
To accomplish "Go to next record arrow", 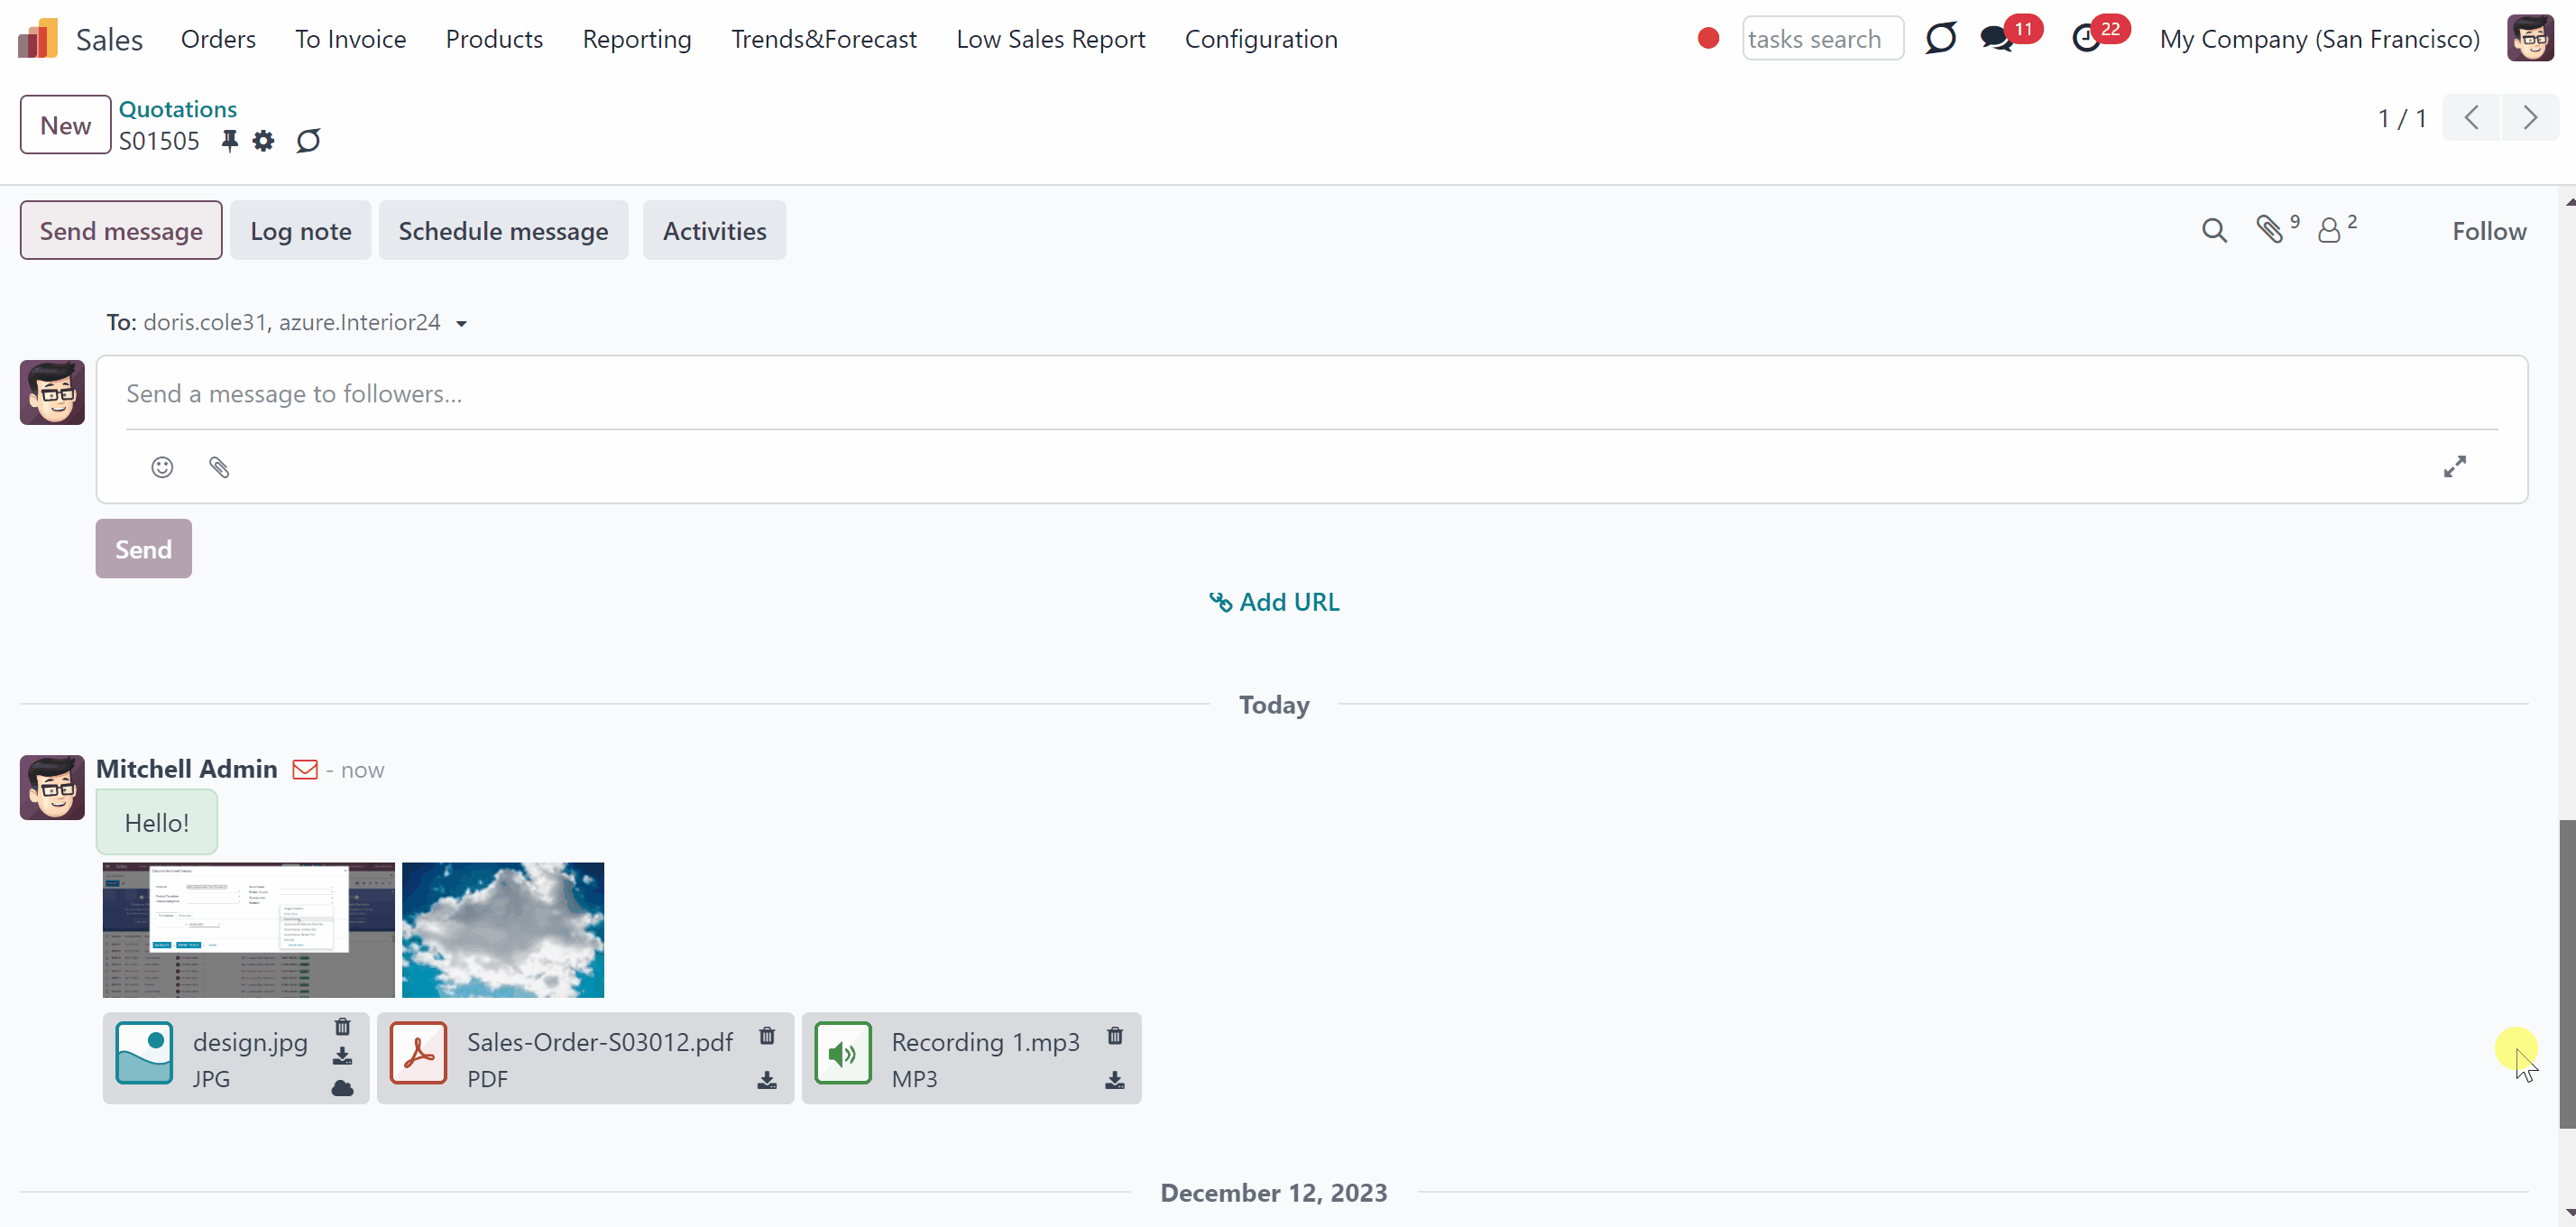I will pyautogui.click(x=2530, y=118).
